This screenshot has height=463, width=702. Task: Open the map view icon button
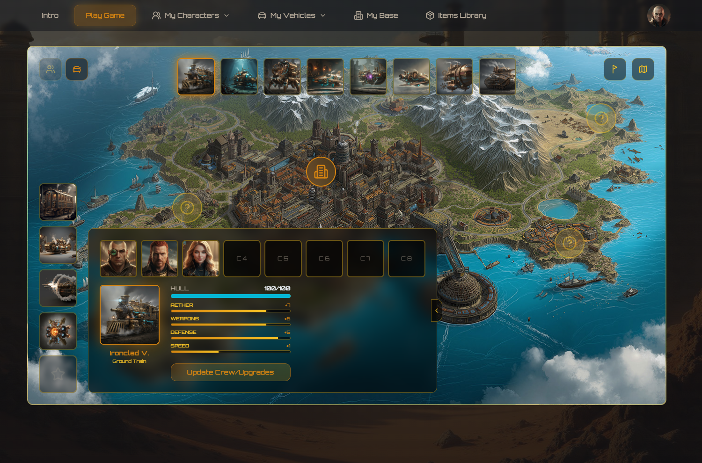pyautogui.click(x=643, y=69)
